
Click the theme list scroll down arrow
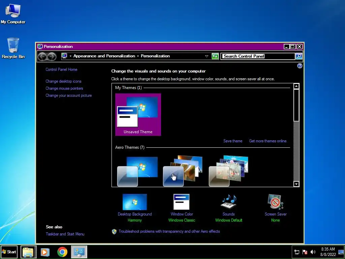[x=296, y=184]
